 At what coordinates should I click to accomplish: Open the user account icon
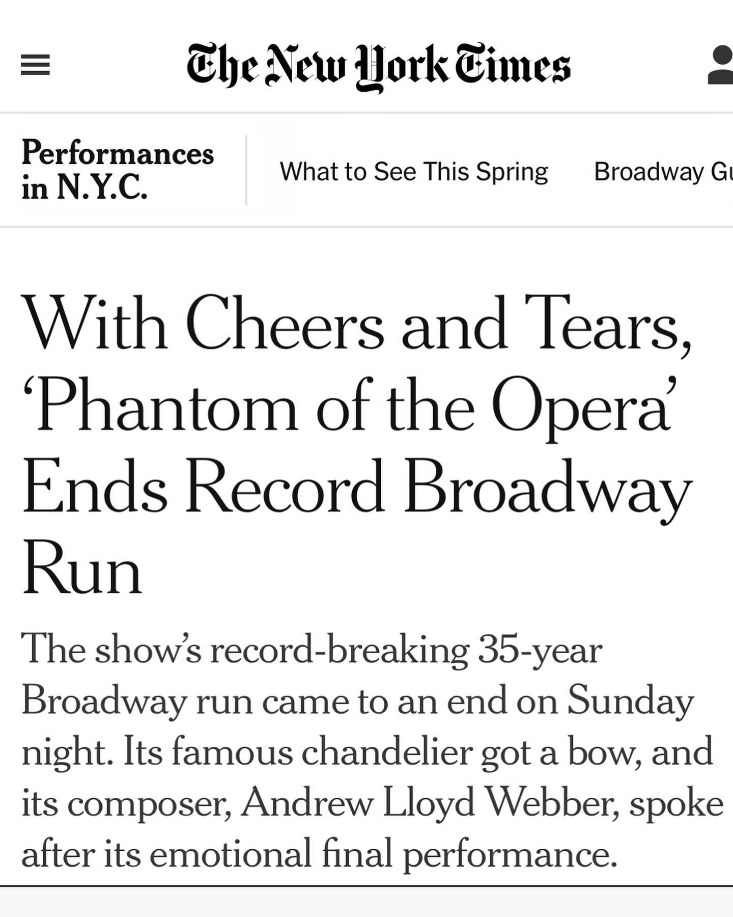[721, 65]
